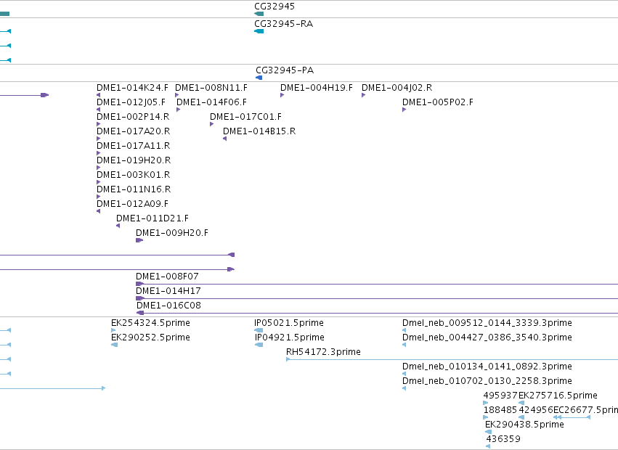This screenshot has height=450, width=618.
Task: Click the IP05021.5prime label
Action: point(289,323)
